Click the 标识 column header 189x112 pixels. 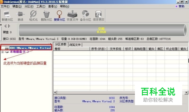pos(128,49)
